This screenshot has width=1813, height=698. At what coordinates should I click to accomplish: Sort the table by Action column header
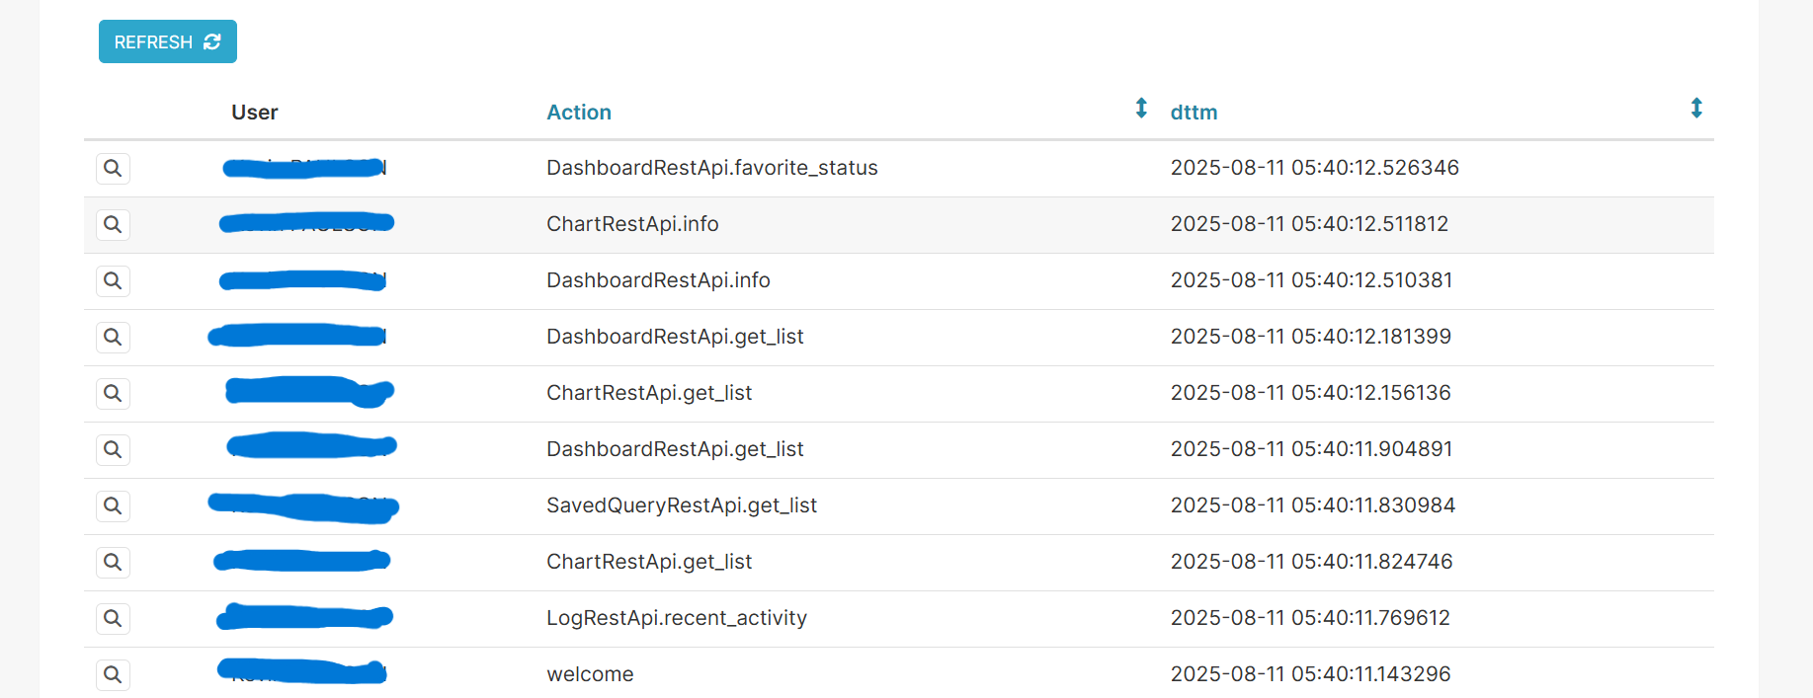579,113
